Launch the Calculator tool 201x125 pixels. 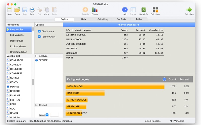pos(155,10)
